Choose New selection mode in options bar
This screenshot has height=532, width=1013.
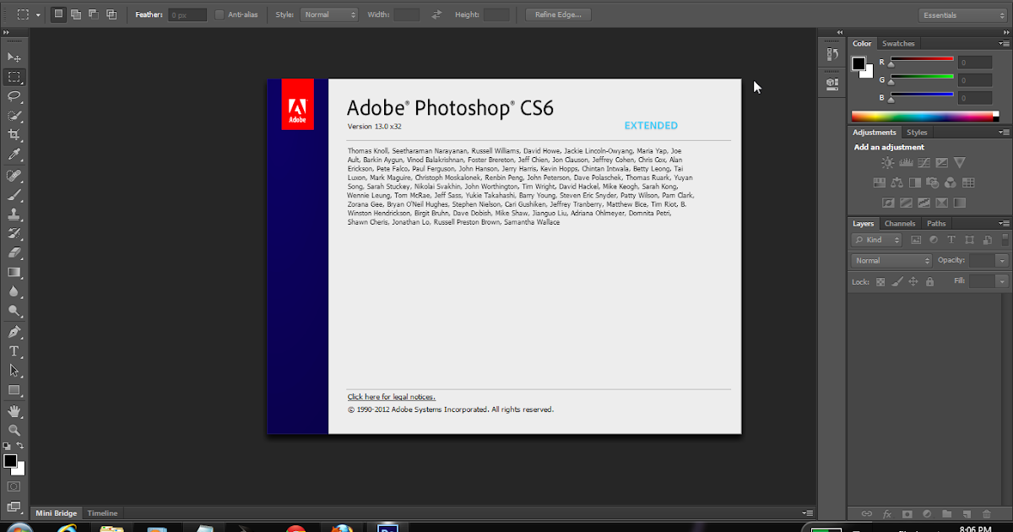click(x=58, y=14)
